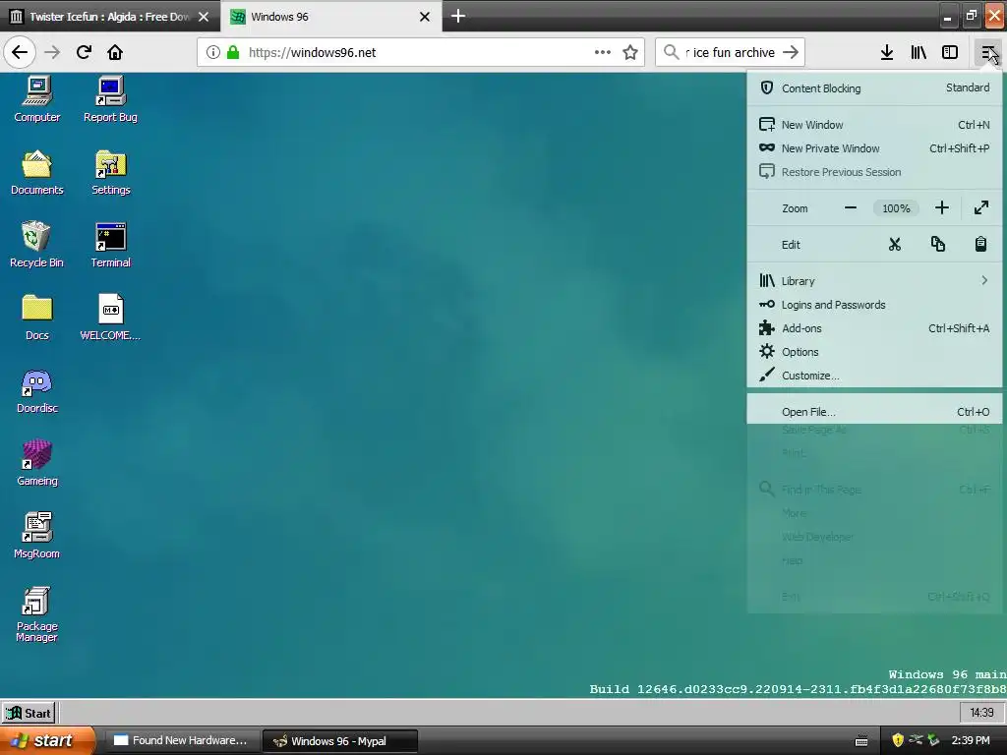Image resolution: width=1007 pixels, height=755 pixels.
Task: Zoom out with the minus button
Action: [x=851, y=207]
